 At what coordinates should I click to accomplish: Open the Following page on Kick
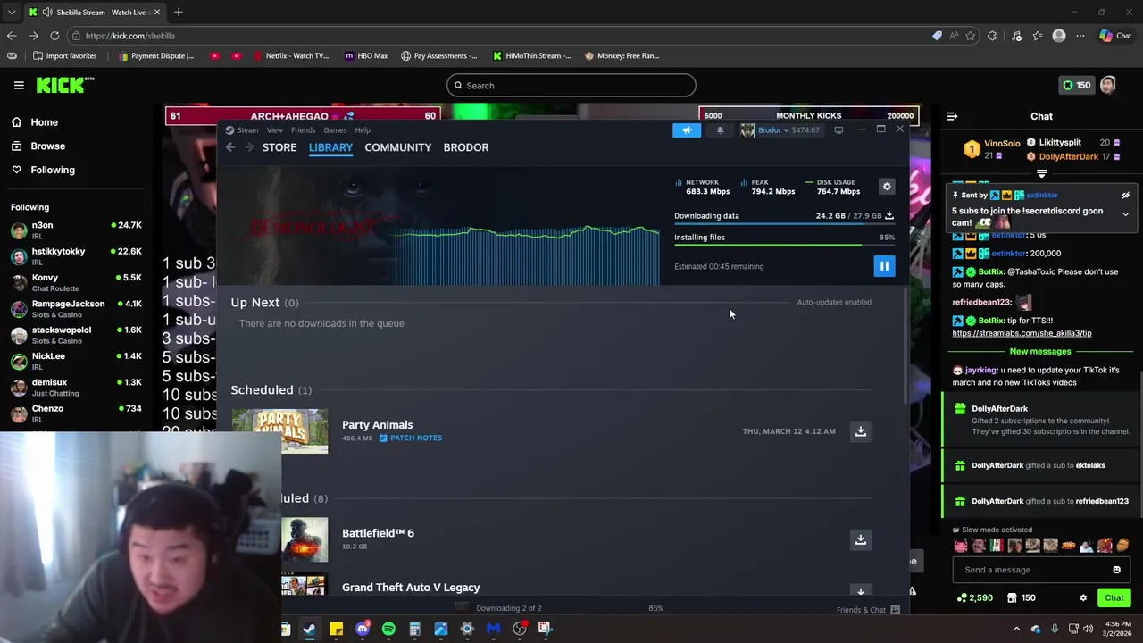(x=52, y=170)
